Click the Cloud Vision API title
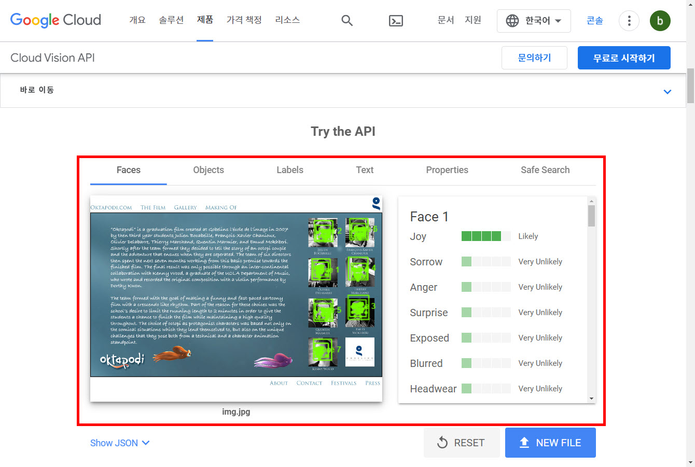Viewport: 695px width, 467px height. 52,58
